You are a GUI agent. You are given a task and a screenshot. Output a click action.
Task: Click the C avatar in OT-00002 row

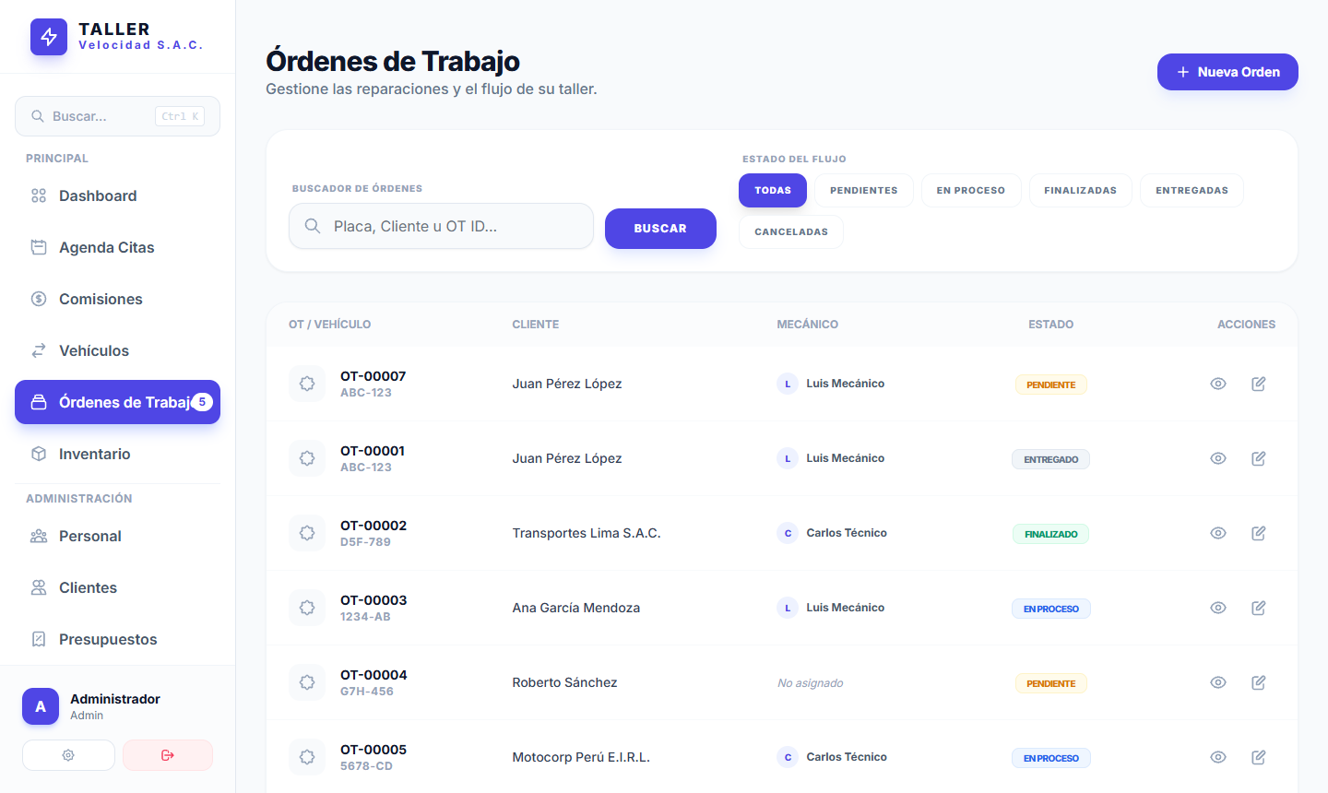click(788, 533)
